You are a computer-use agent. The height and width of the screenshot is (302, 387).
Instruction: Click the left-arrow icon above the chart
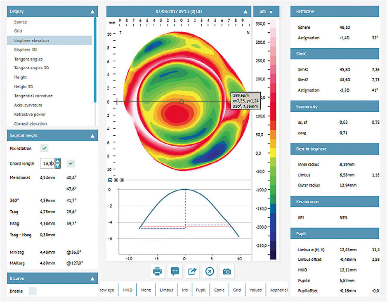click(122, 180)
